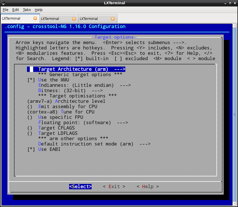This screenshot has width=238, height=207.
Task: Close the second LXTerminal tab
Action: click(74, 19)
